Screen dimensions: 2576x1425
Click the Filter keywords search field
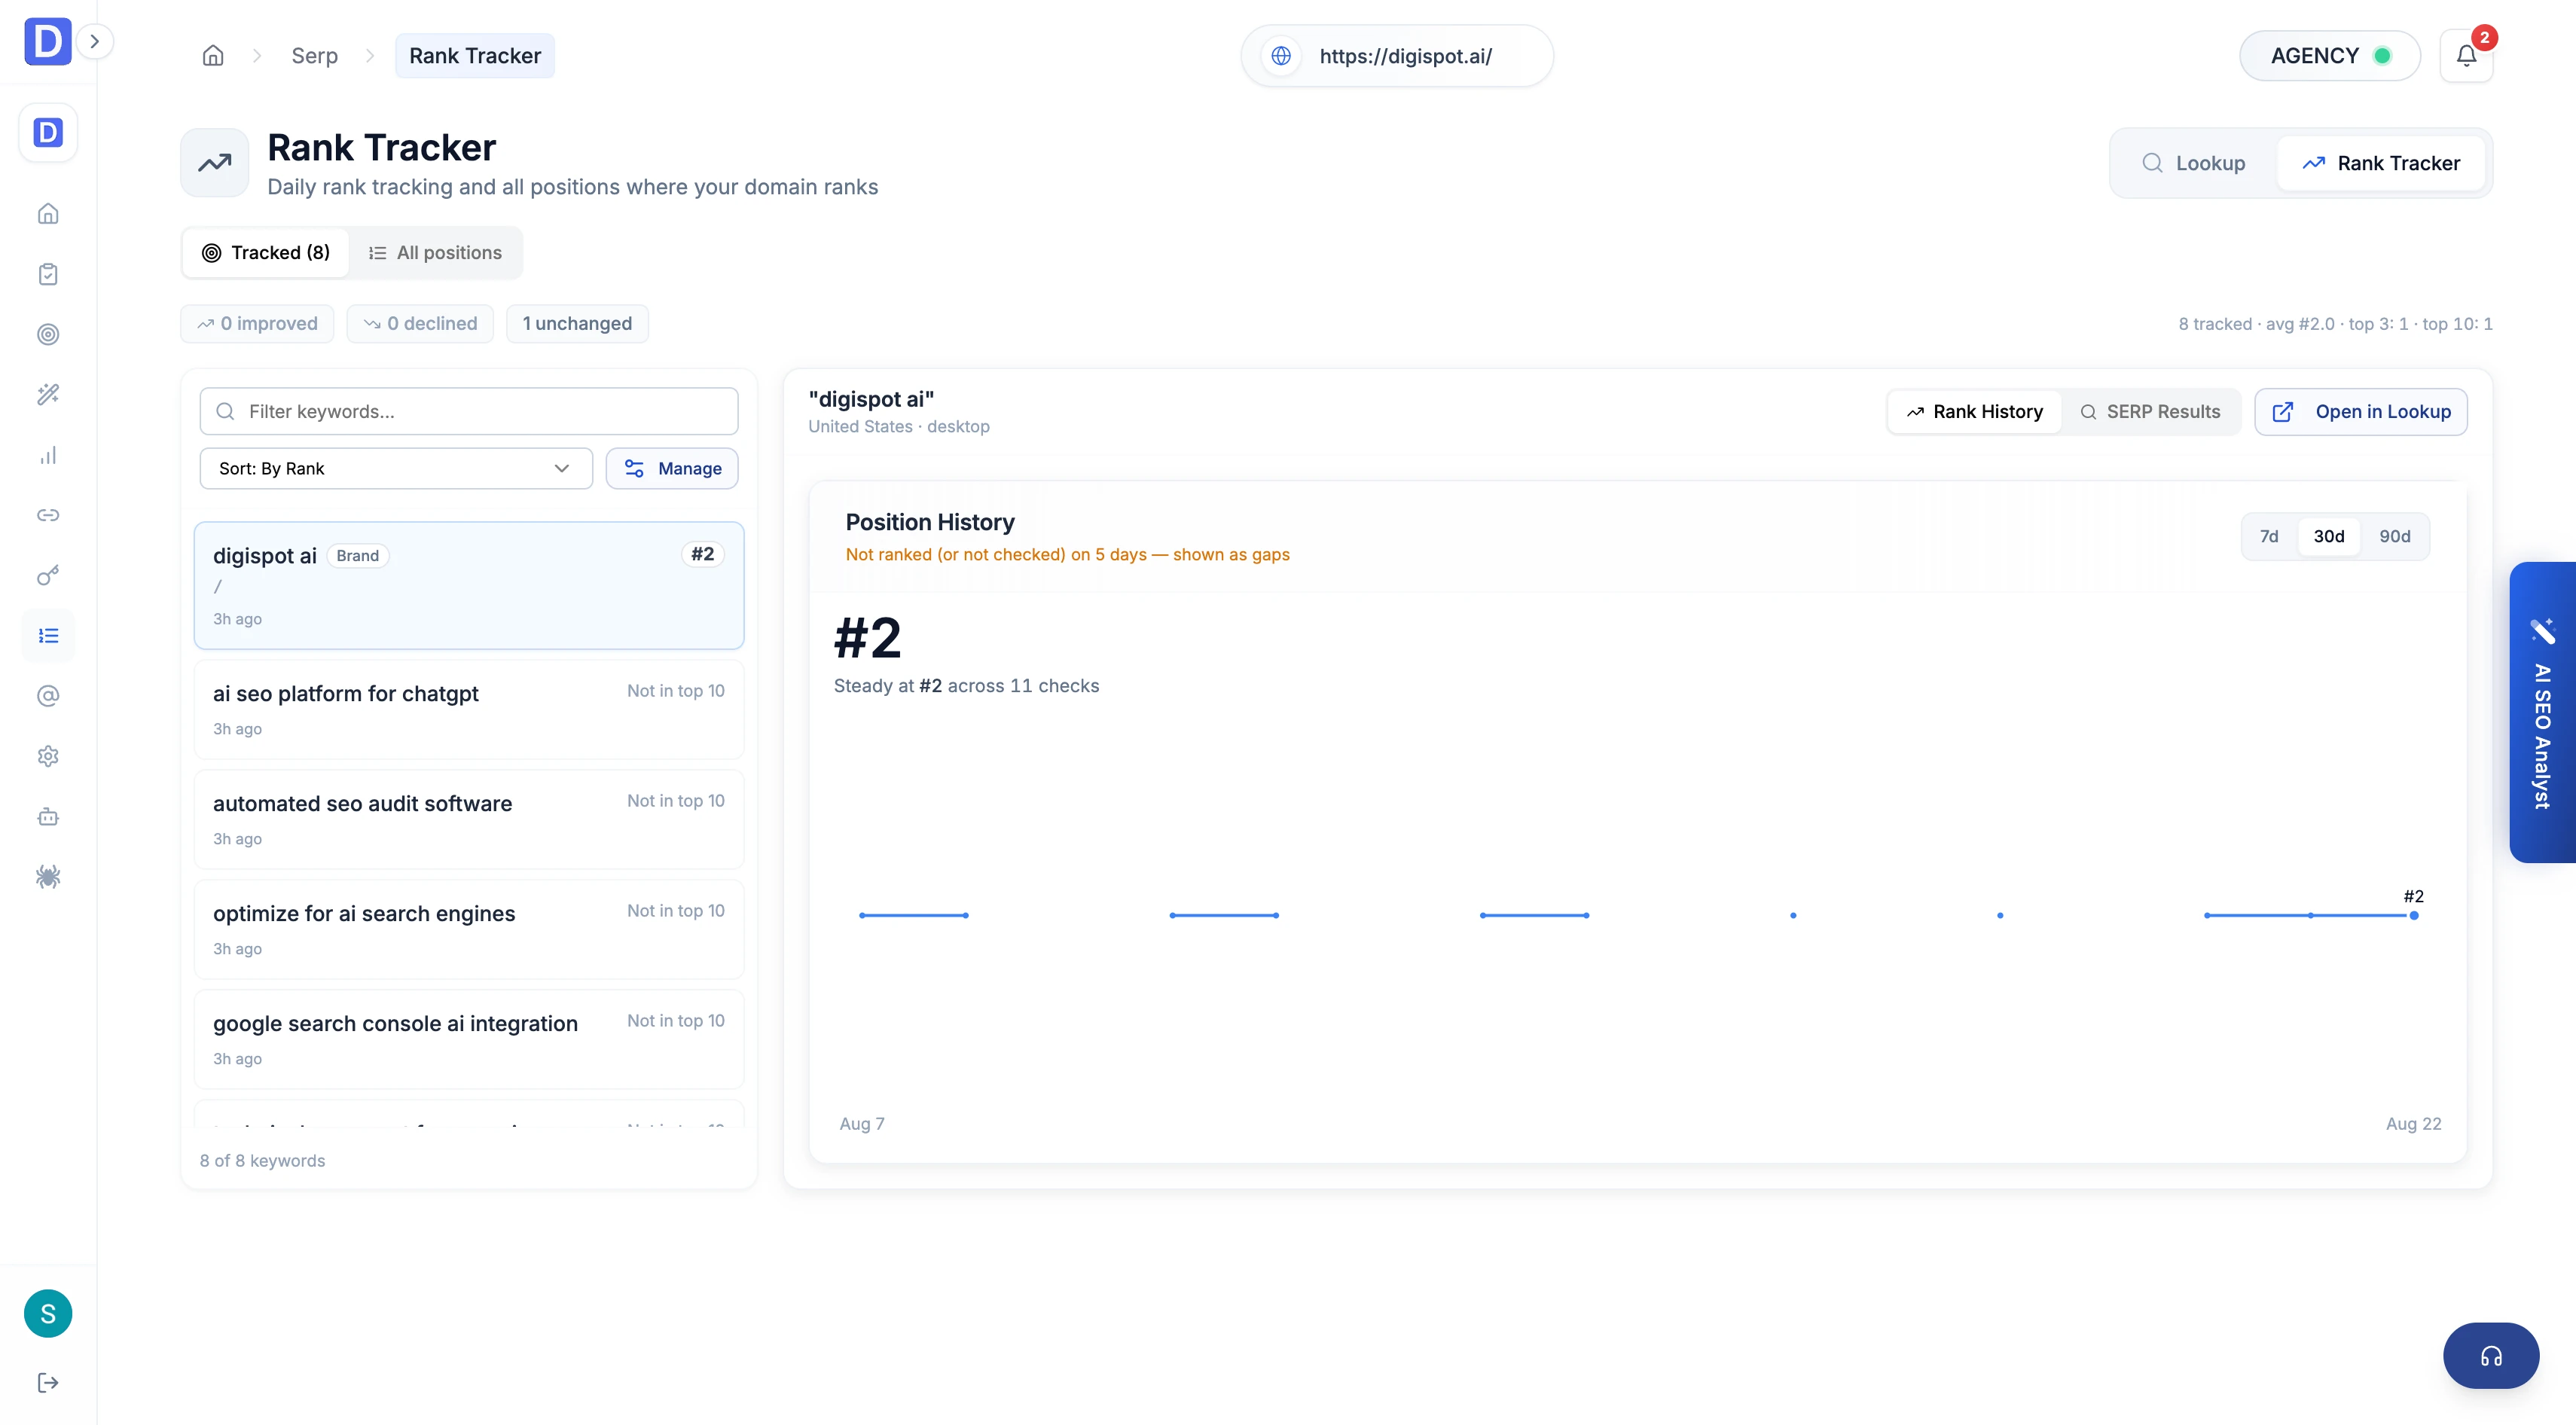point(469,411)
